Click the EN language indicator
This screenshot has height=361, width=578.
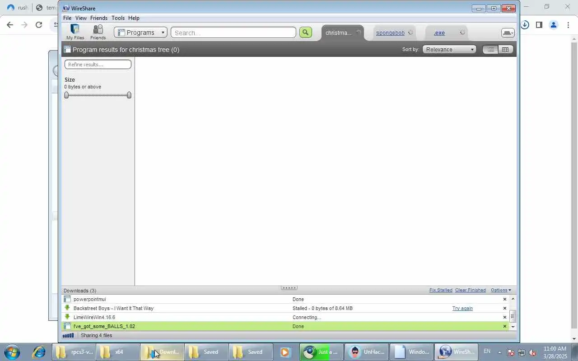point(487,351)
